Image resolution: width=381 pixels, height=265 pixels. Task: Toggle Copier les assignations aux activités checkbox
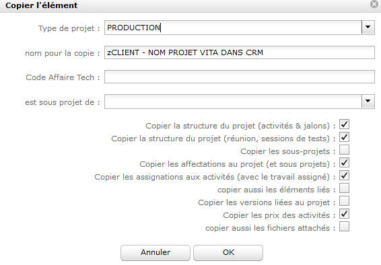pos(344,176)
